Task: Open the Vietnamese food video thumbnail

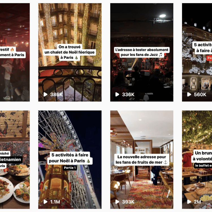Action: click(x=15, y=160)
